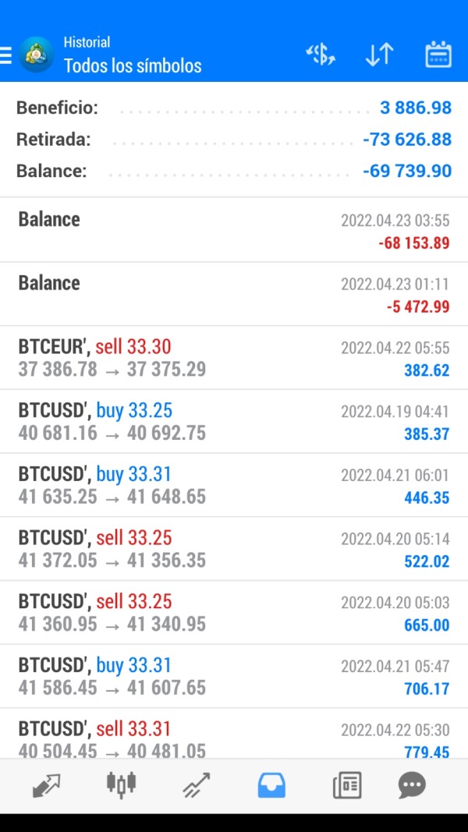Viewport: 468px width, 832px height.
Task: Open the Balance entry of -68 153.89
Action: point(234,230)
